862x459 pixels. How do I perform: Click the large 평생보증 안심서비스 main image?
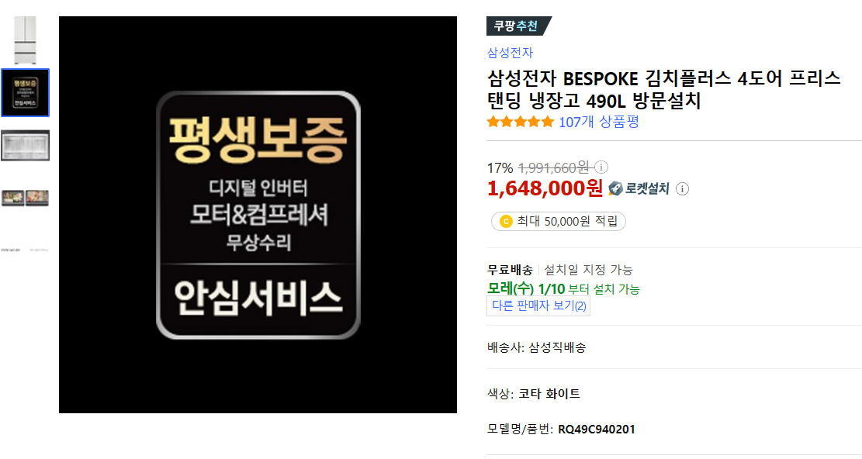click(x=258, y=215)
